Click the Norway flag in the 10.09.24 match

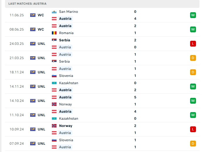[54, 126]
